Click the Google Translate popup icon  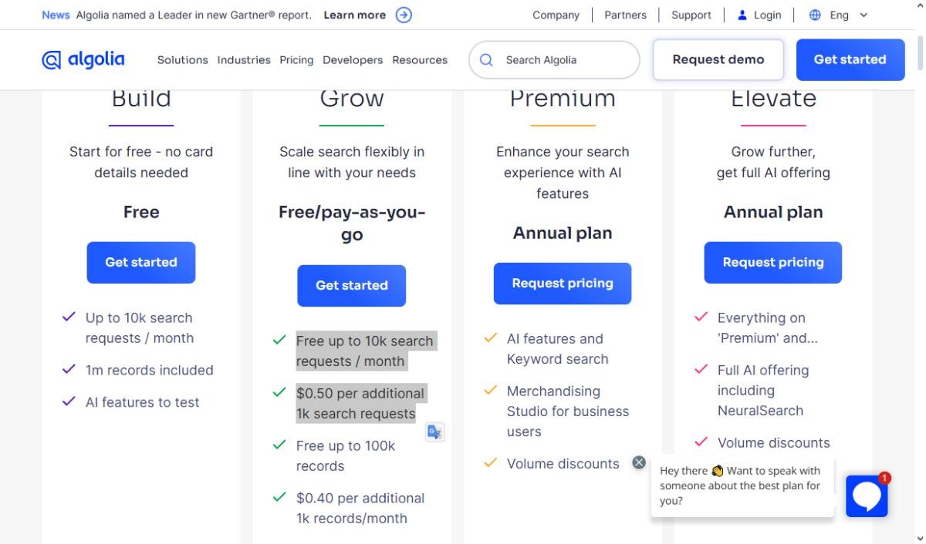tap(434, 432)
